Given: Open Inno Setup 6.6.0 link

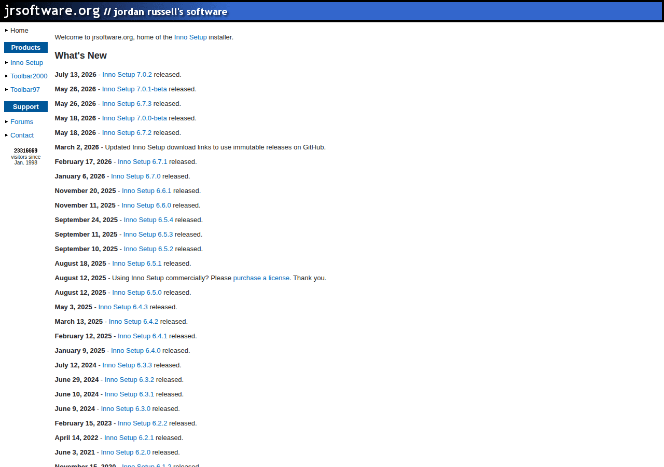Looking at the screenshot, I should 146,205.
